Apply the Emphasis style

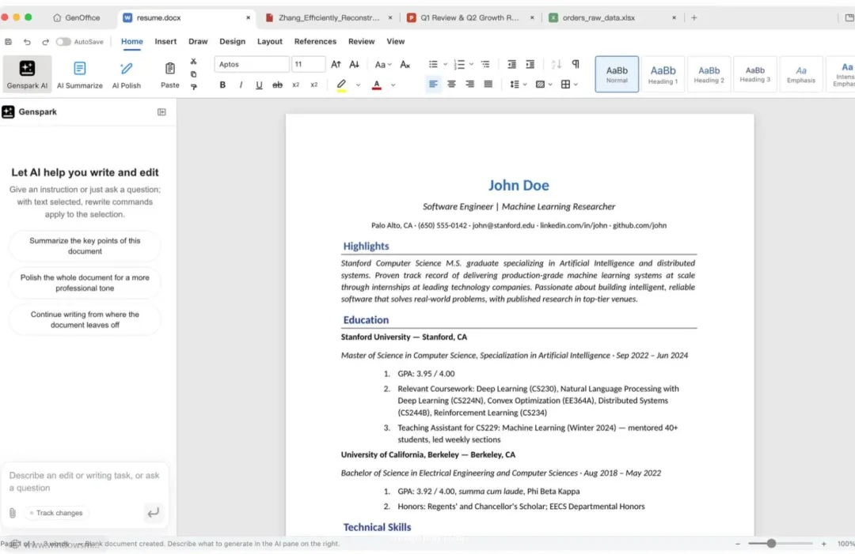pos(801,74)
